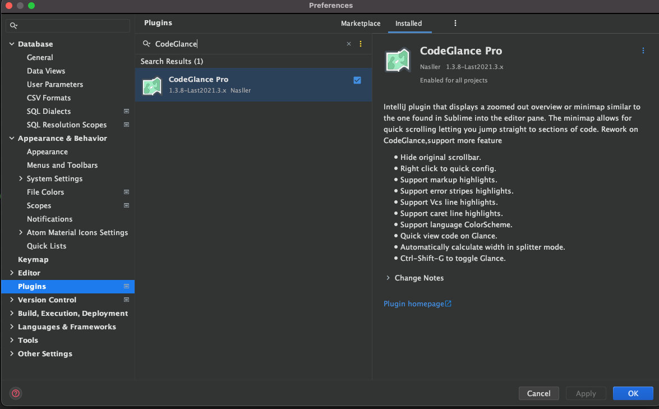Click the Cancel button
659x409 pixels.
click(538, 393)
